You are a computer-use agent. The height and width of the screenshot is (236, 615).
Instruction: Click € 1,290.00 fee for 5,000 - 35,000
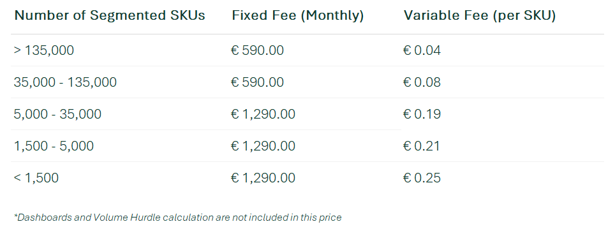coord(263,114)
